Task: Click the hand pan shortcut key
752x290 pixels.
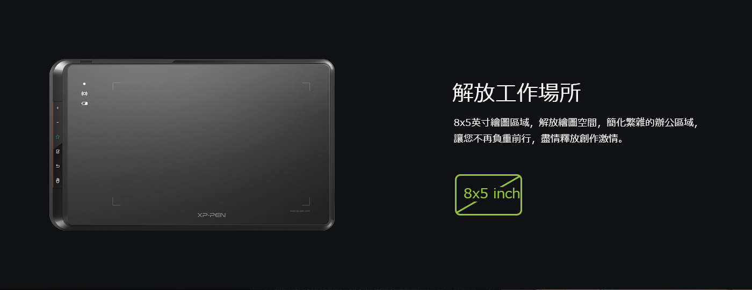Action: point(57,181)
